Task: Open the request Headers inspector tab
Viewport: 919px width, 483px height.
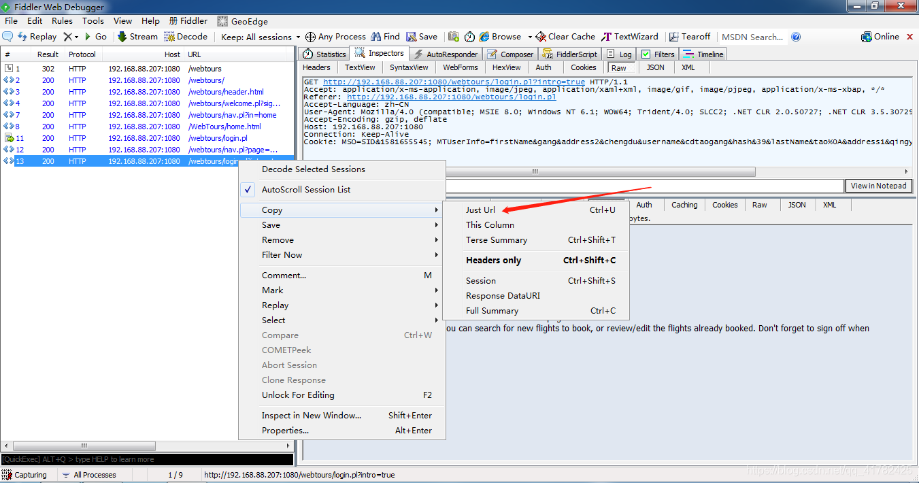Action: click(316, 67)
